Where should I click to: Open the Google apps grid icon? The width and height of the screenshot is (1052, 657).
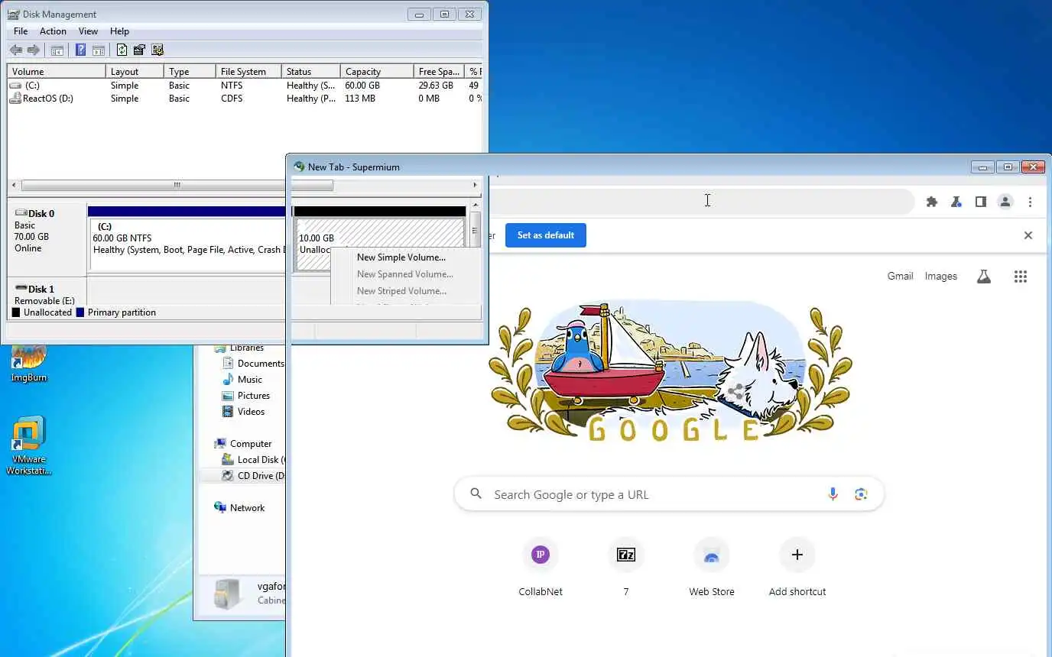tap(1021, 277)
